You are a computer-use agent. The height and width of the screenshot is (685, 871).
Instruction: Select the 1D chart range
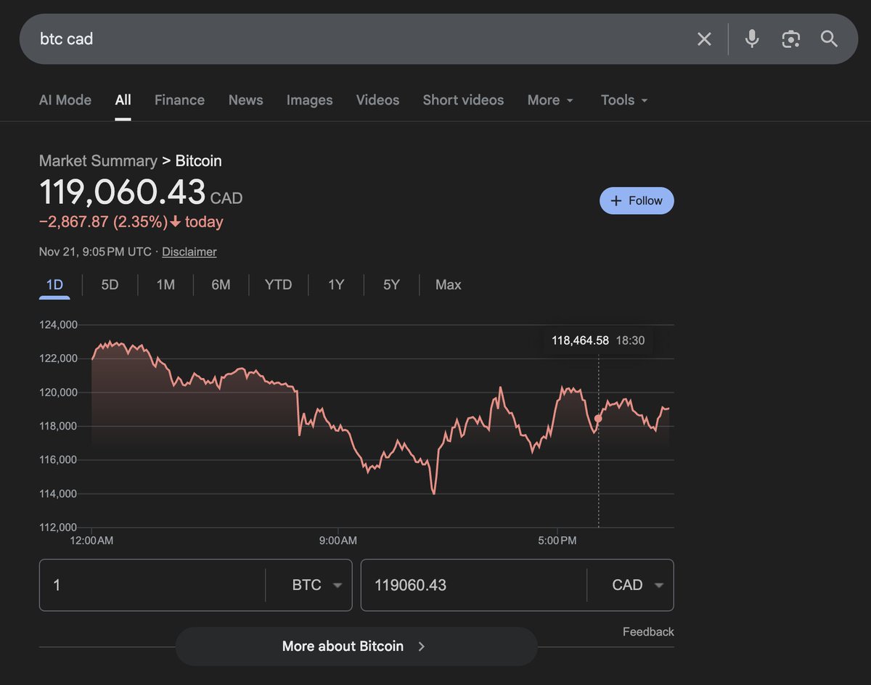[54, 285]
